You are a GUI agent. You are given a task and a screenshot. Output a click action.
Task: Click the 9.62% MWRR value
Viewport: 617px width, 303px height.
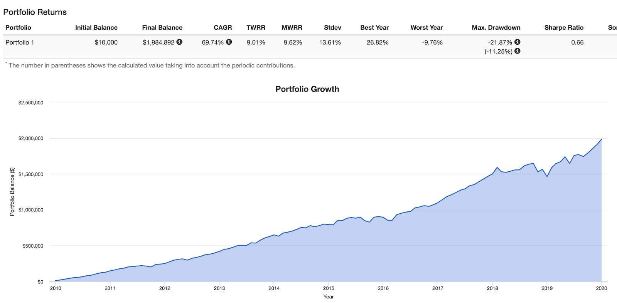pos(293,42)
